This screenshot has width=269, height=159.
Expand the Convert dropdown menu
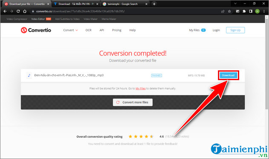tap(70, 30)
